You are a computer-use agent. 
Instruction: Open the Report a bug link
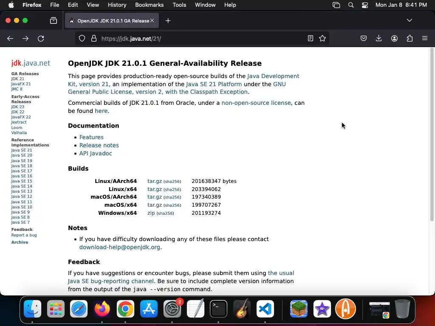pyautogui.click(x=24, y=235)
